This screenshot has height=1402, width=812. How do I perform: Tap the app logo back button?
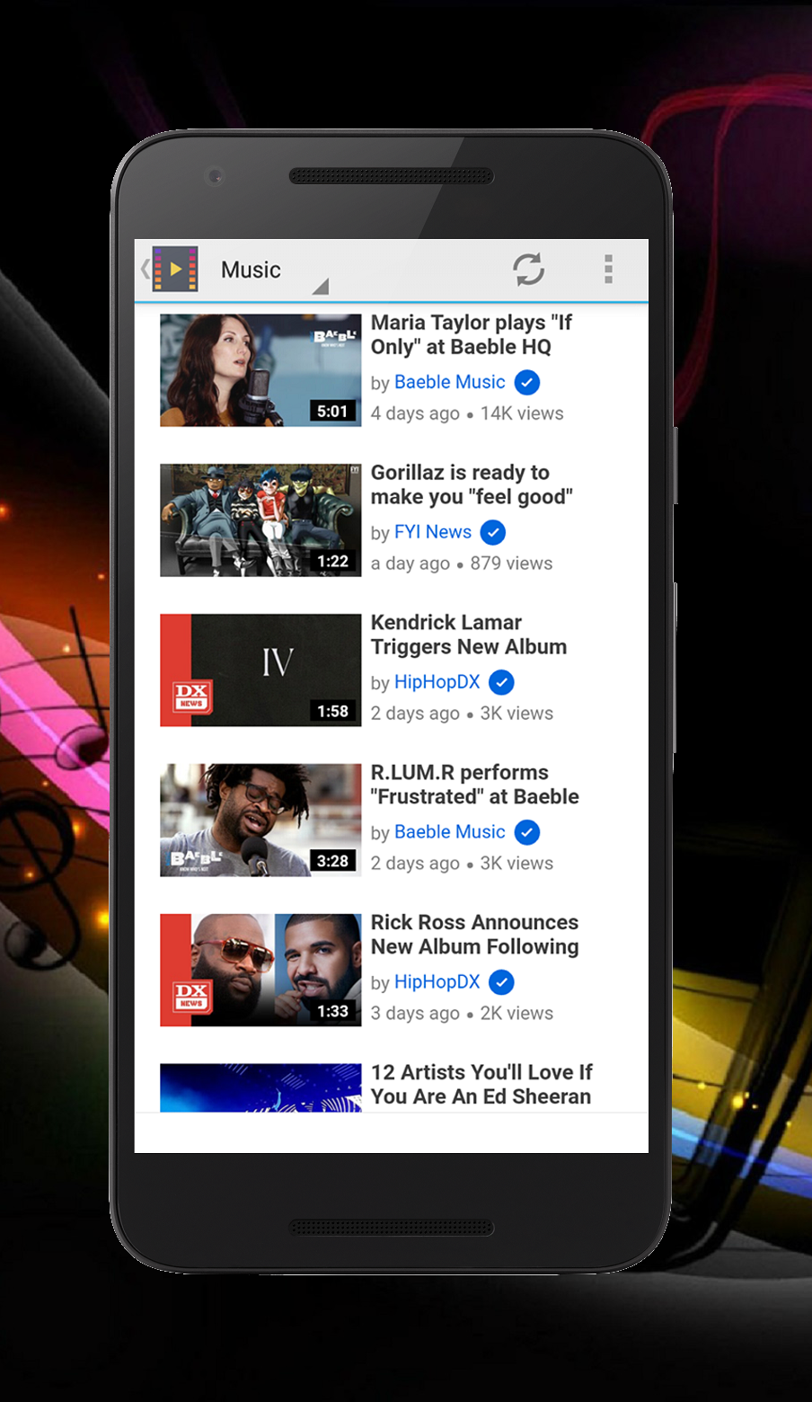coord(170,269)
